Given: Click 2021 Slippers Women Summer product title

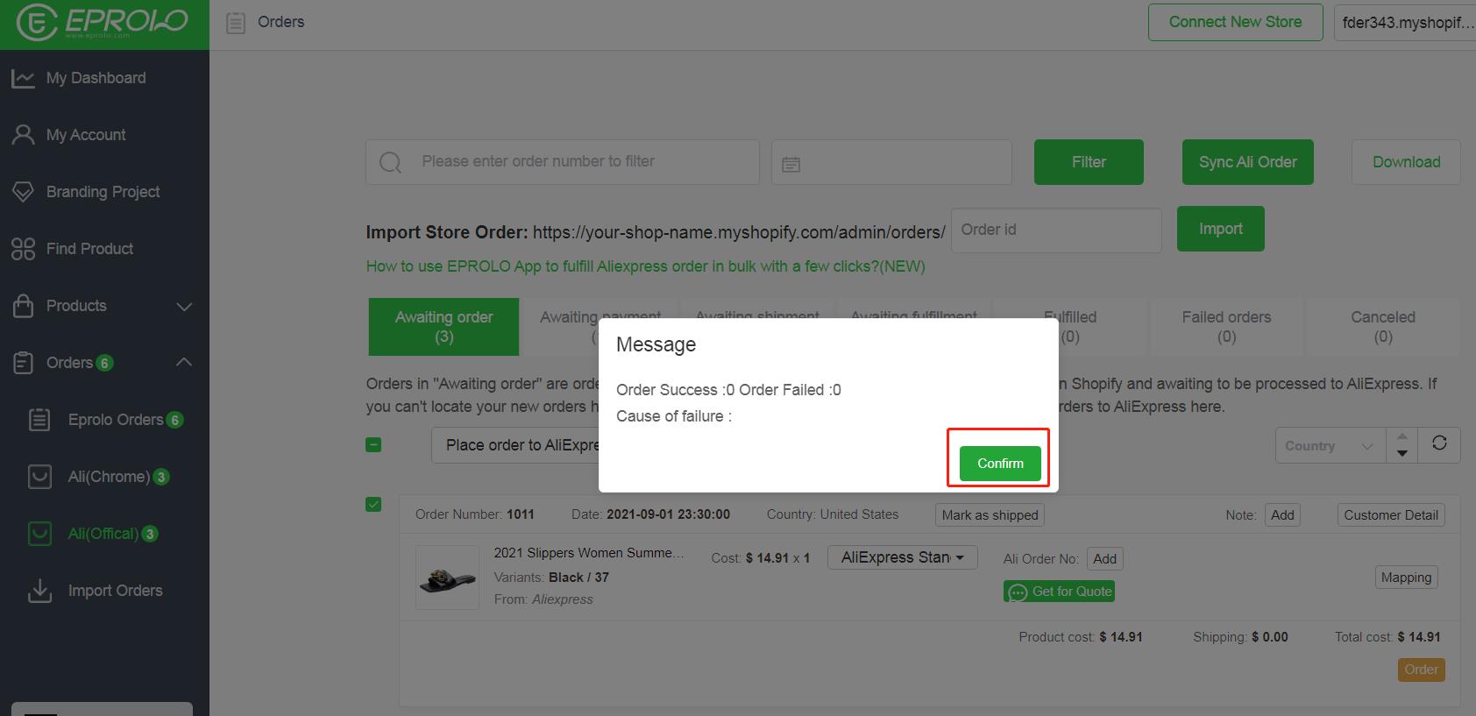Looking at the screenshot, I should [x=589, y=553].
